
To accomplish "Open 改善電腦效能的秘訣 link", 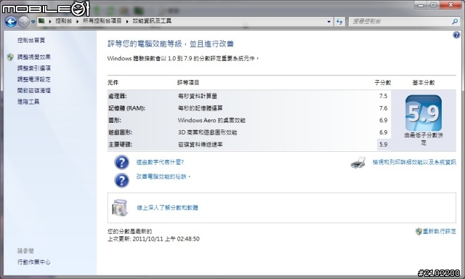I will click(163, 177).
